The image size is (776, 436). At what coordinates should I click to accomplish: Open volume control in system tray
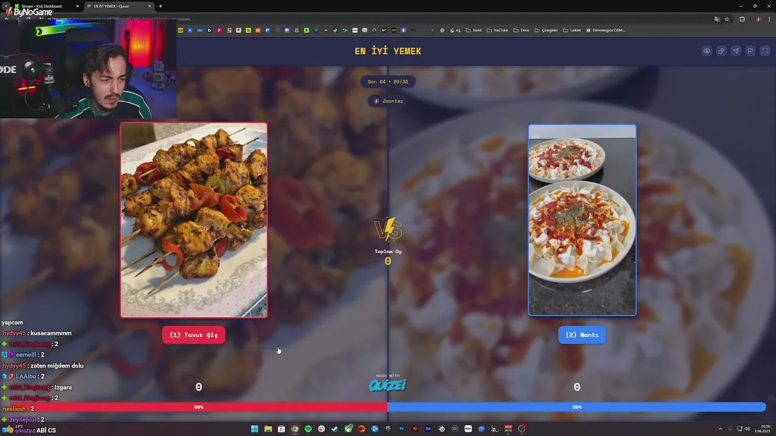point(747,429)
